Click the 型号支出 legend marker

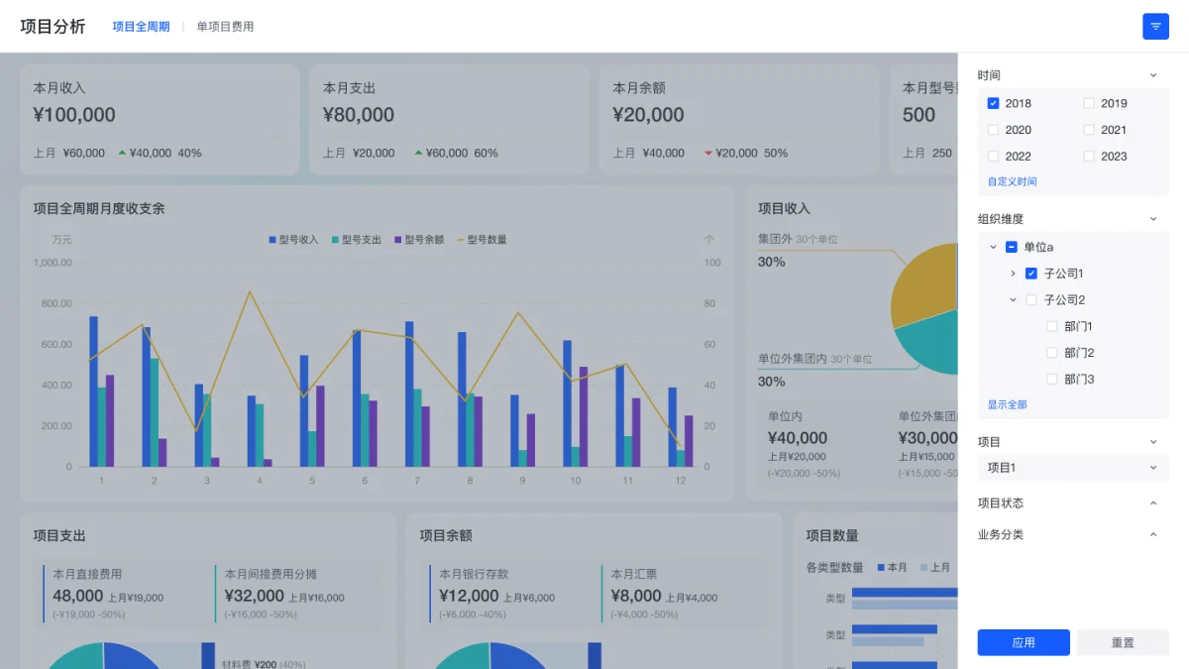click(x=335, y=240)
